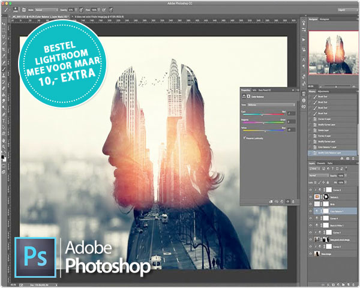Hide the Black & White 1 layer
The image size is (360, 288).
coord(311,226)
